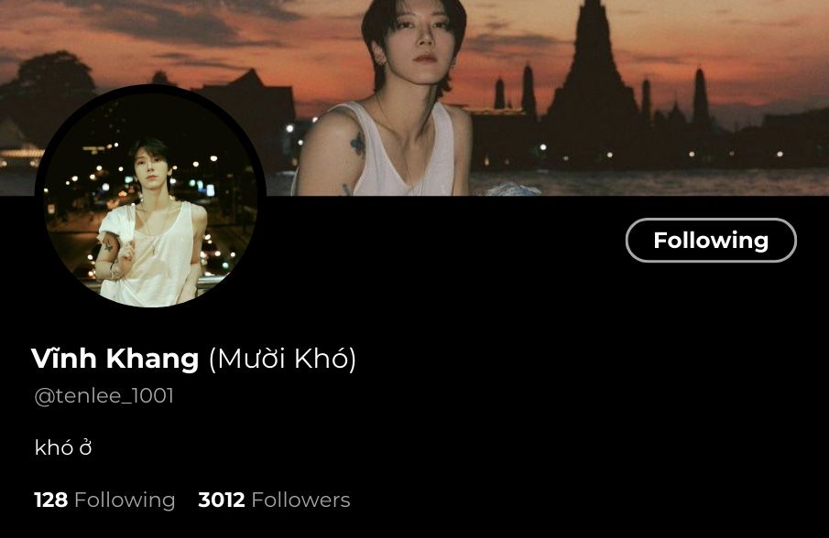Click the butterfly tattoo on the shoulder in the banner
This screenshot has height=538, width=829.
click(x=358, y=144)
